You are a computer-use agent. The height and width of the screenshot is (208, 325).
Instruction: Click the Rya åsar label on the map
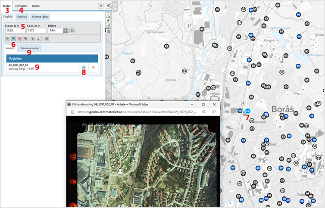pyautogui.click(x=171, y=80)
